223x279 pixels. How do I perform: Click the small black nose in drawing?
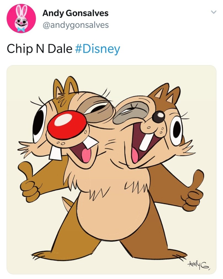[x=158, y=117]
